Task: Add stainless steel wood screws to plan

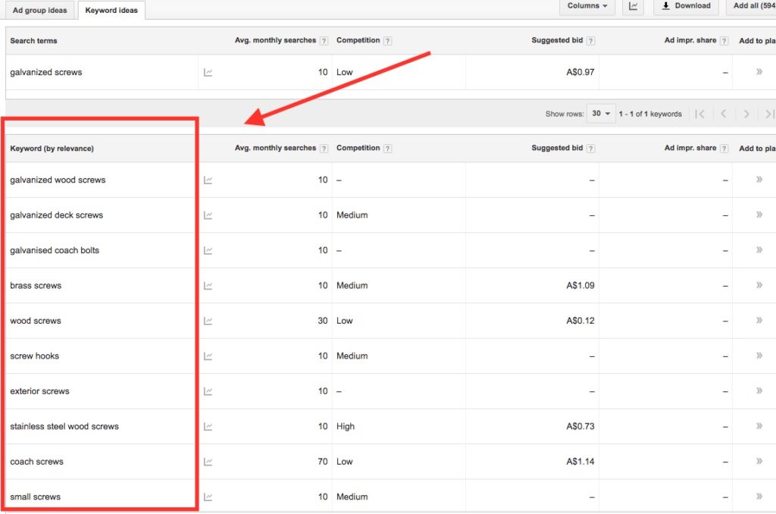Action: click(759, 426)
